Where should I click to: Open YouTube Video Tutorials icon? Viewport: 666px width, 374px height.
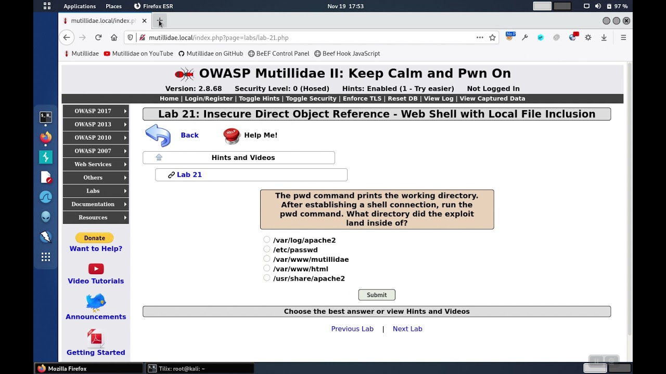(96, 269)
